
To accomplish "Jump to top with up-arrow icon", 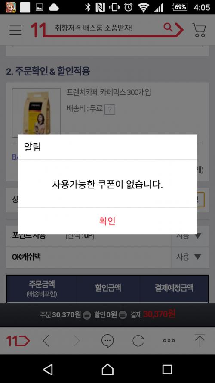I will tap(200, 340).
